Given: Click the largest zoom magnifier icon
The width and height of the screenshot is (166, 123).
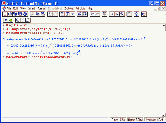Looking at the screenshot, I should click(122, 14).
